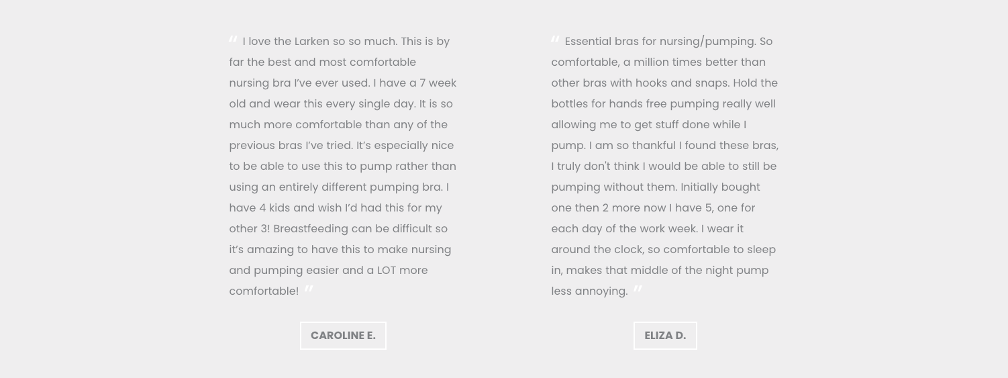
Task: Click the line "other 3! Breastfeeding can be difficult so"
Action: (338, 229)
